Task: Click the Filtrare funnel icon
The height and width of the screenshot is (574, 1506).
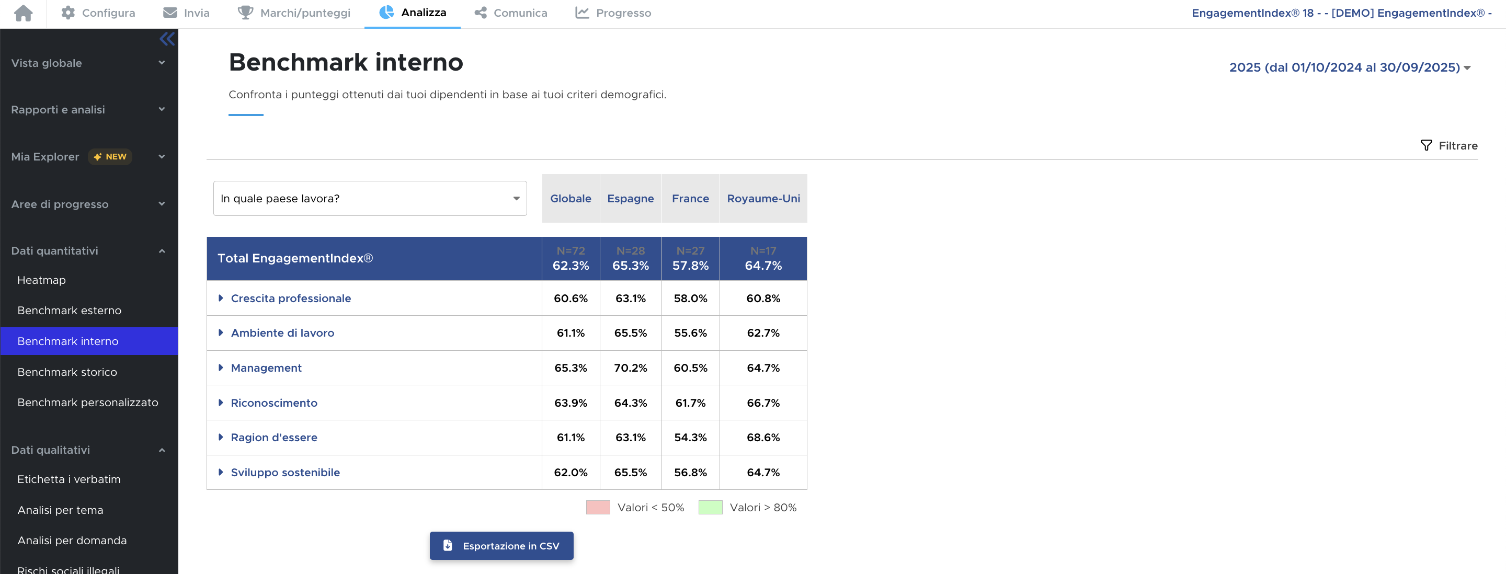Action: click(1426, 145)
